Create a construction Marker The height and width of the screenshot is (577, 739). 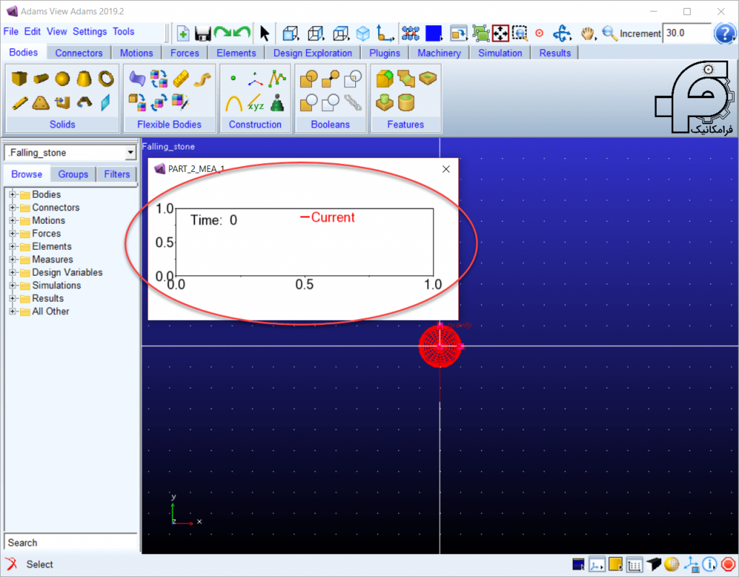tap(255, 78)
